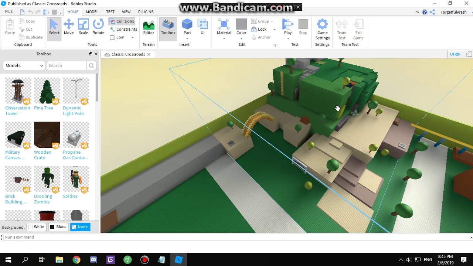Select the Observation Tower model
This screenshot has width=473, height=266.
18,97
